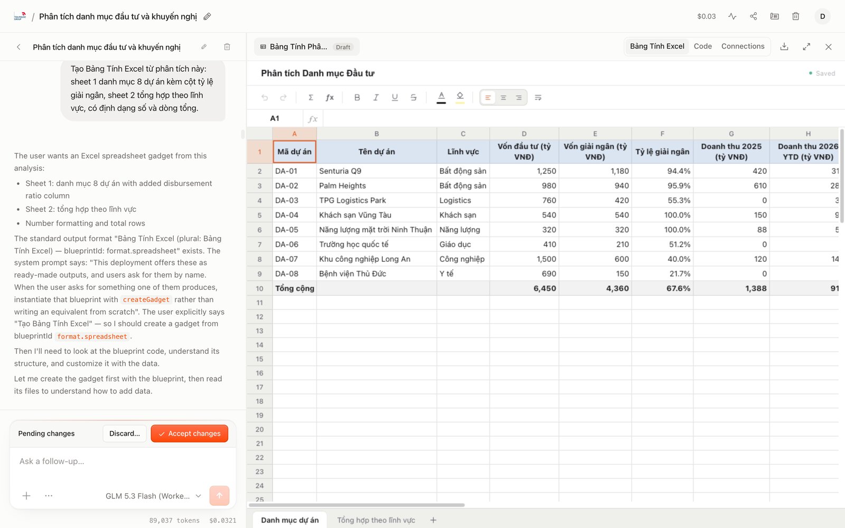
Task: Rename the conversation using the chat pencil icon
Action: click(204, 47)
